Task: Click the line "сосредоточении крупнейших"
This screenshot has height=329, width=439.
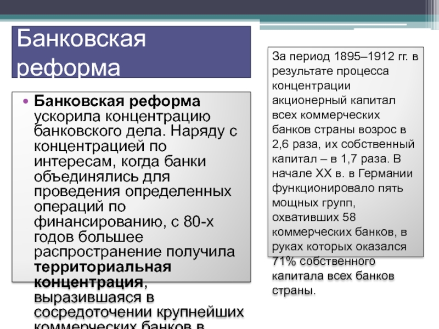Action: [139, 313]
